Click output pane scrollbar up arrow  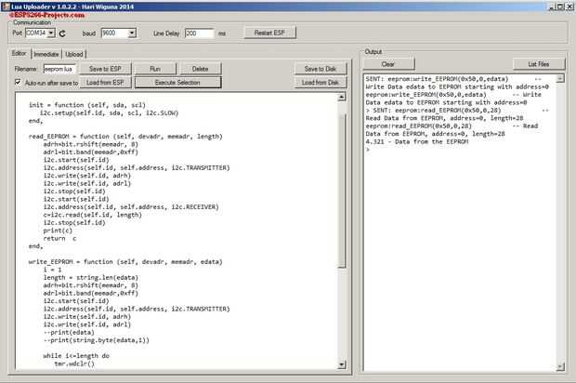(560, 78)
